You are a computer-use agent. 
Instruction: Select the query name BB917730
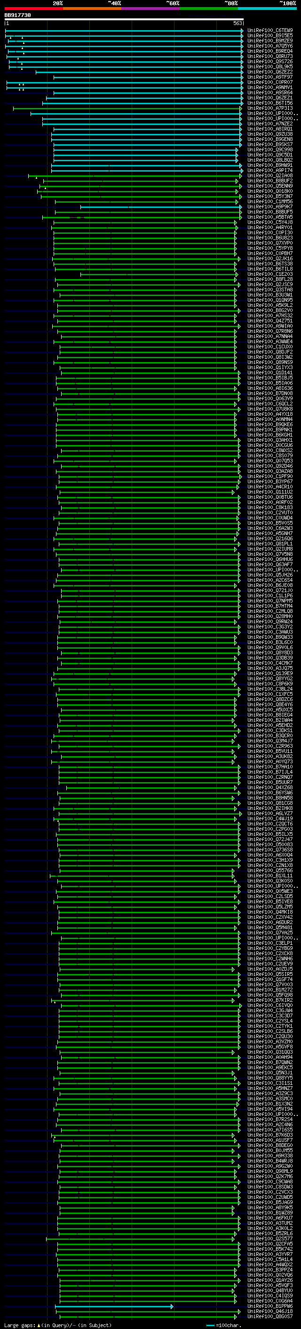coord(17,16)
